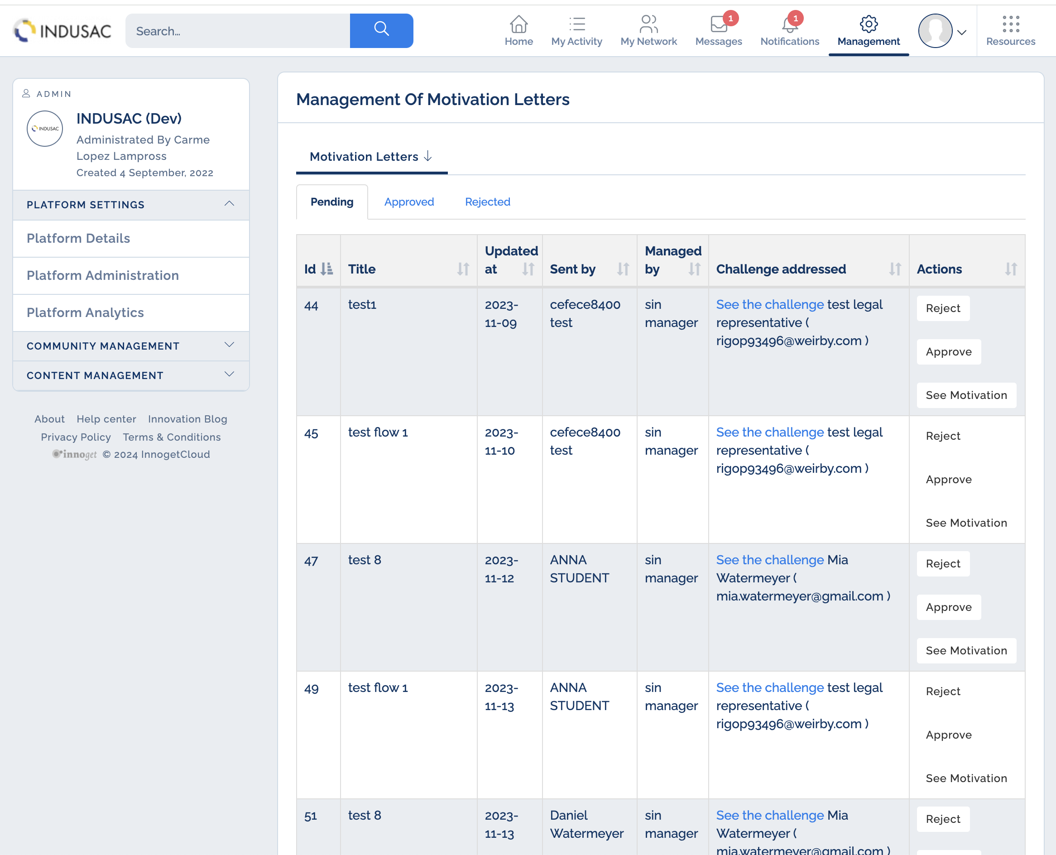Switch to the Rejected tab
The width and height of the screenshot is (1056, 855).
pyautogui.click(x=487, y=202)
